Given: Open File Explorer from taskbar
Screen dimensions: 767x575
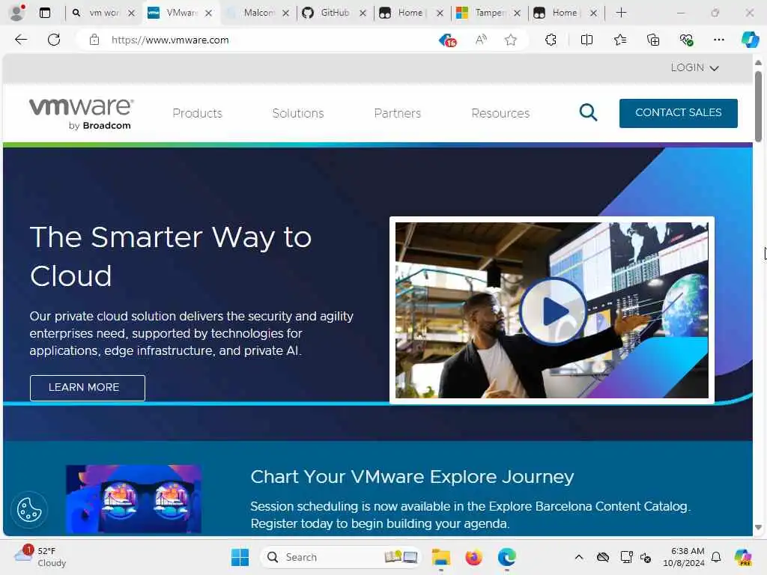Looking at the screenshot, I should pyautogui.click(x=440, y=557).
